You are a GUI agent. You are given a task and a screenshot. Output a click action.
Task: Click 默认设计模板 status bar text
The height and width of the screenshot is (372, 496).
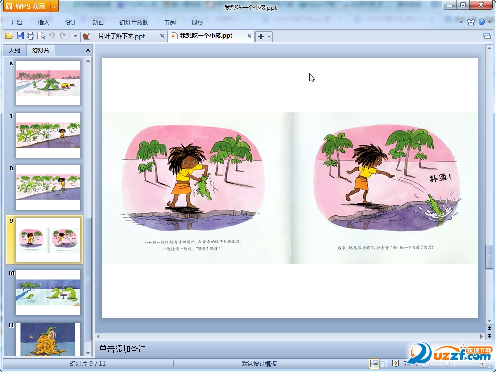[259, 363]
